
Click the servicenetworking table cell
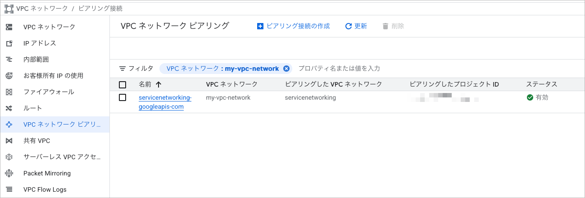pos(310,97)
